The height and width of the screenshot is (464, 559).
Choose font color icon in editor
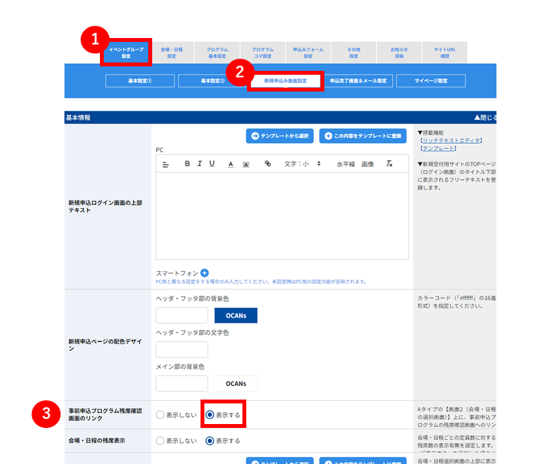[x=231, y=164]
